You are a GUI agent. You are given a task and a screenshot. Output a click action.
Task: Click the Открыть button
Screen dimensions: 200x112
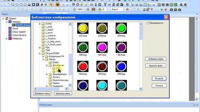(159, 78)
